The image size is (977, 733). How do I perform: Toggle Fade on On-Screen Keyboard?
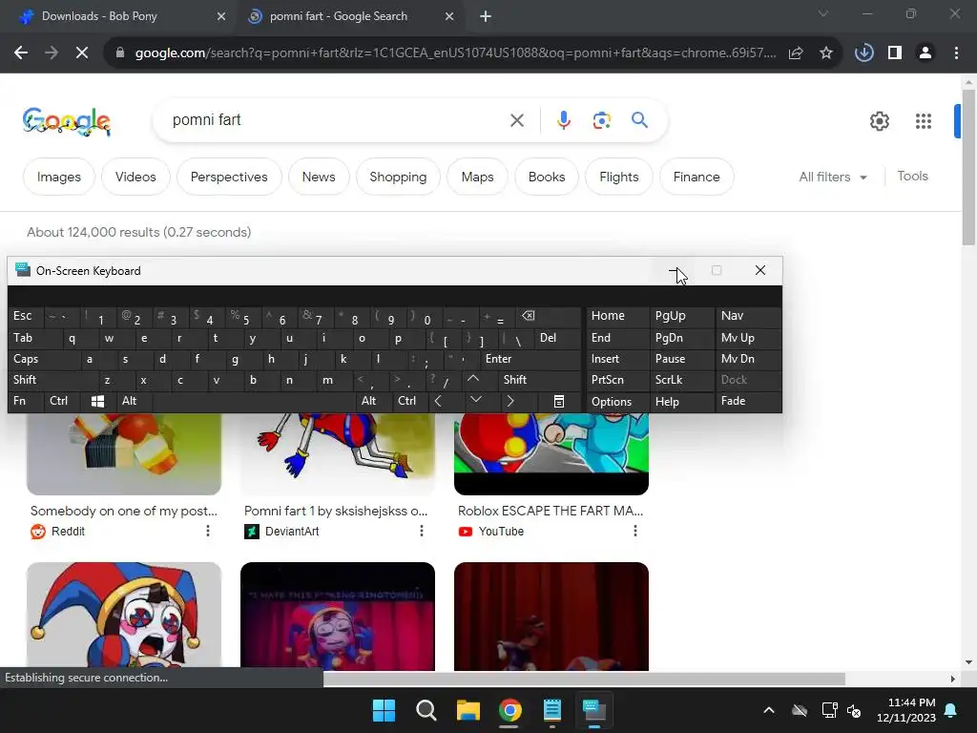click(748, 401)
